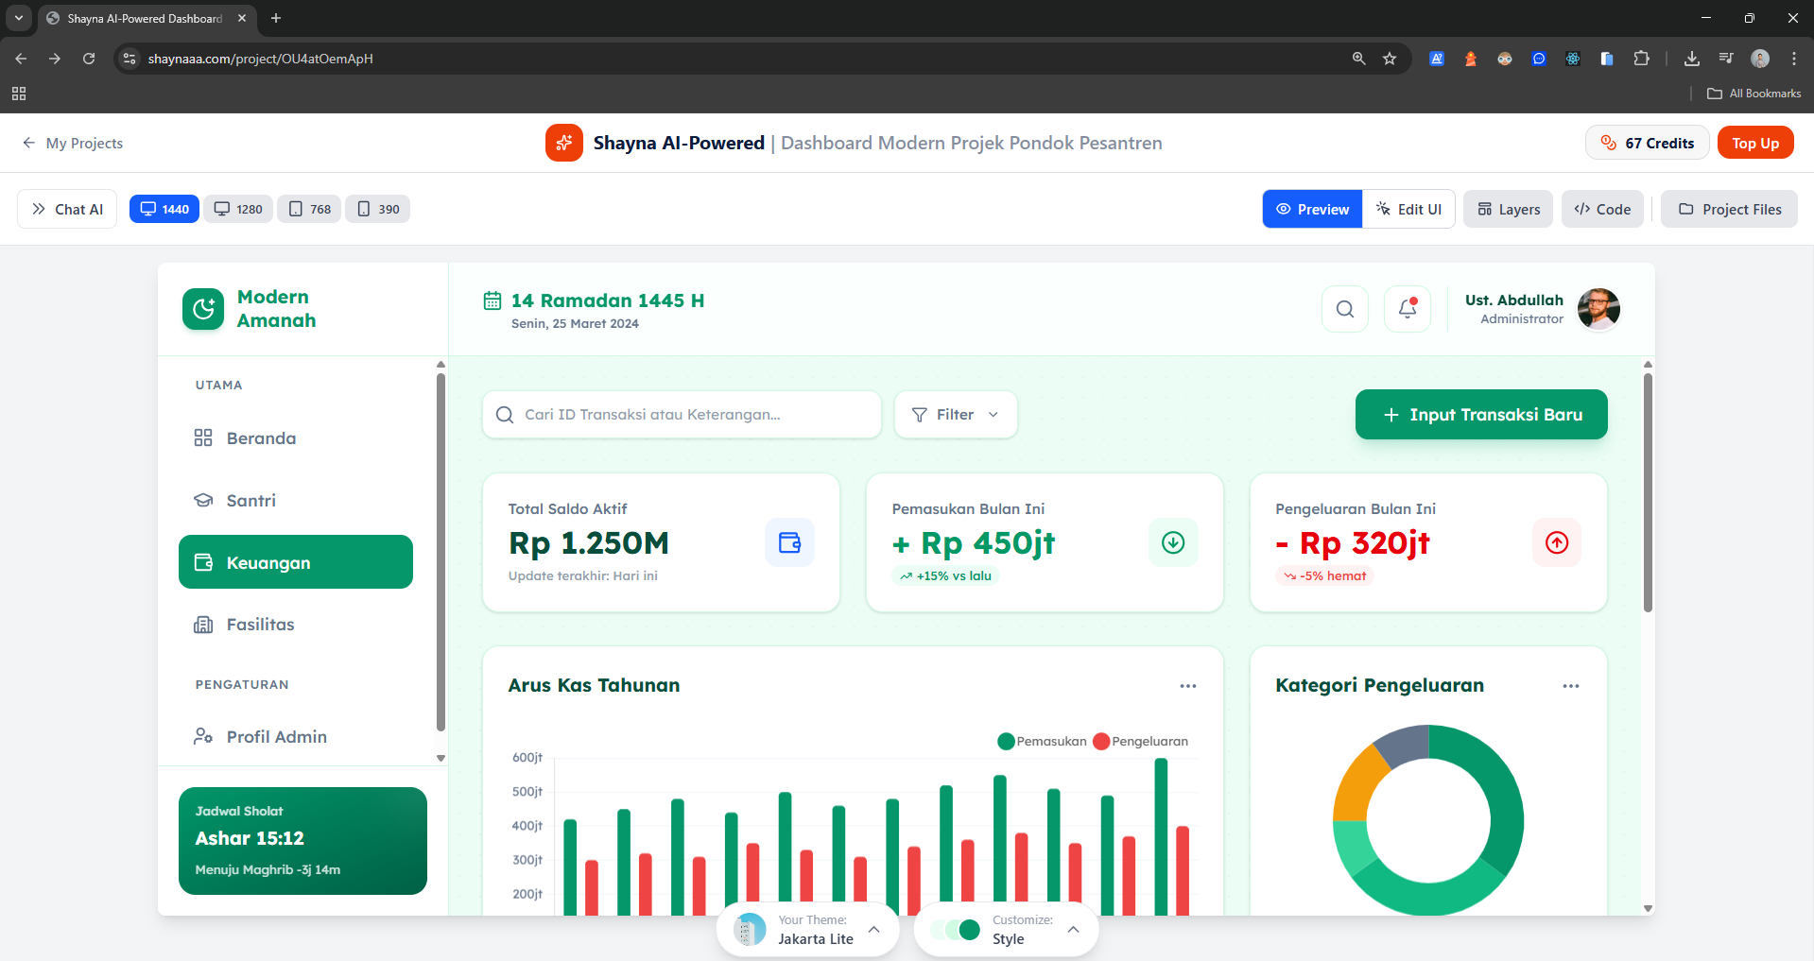1814x961 pixels.
Task: Click the wallet icon on Total Saldo card
Action: [x=789, y=542]
